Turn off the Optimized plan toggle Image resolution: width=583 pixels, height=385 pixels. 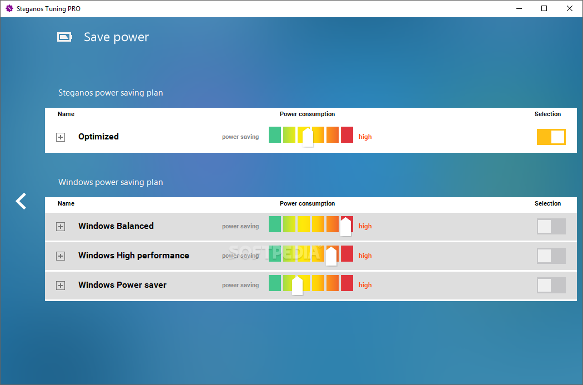coord(551,137)
